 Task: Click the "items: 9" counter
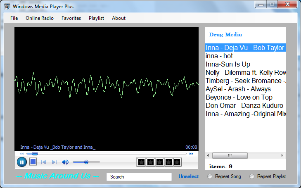220,166
